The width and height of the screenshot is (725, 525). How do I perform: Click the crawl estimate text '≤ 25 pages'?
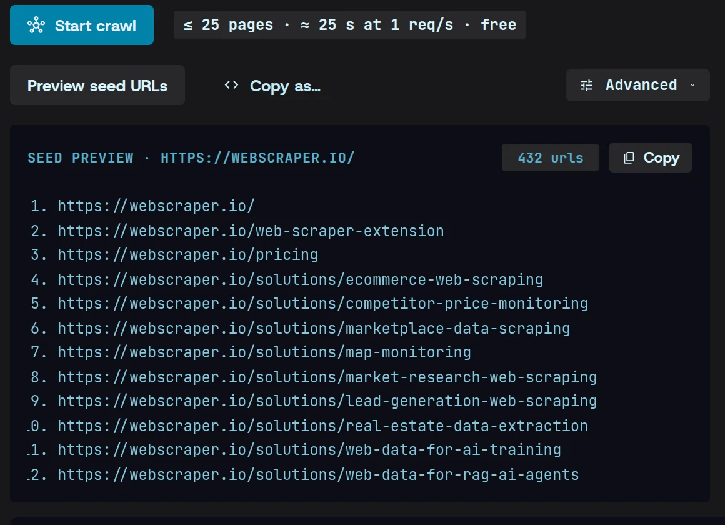pyautogui.click(x=228, y=25)
